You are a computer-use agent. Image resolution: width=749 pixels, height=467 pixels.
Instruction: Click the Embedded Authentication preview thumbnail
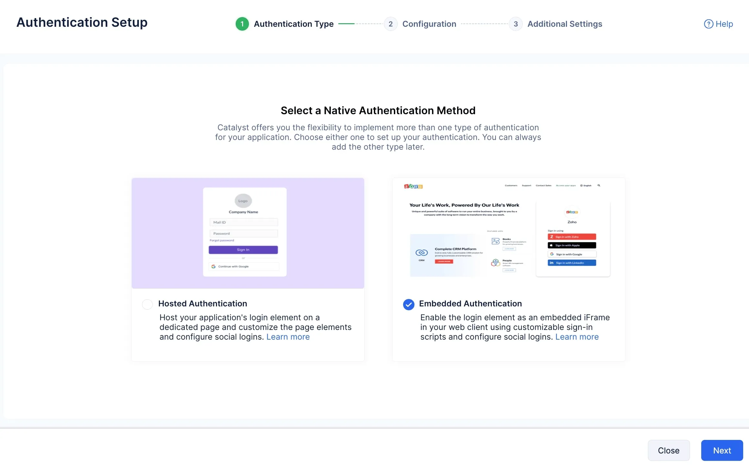(x=508, y=233)
